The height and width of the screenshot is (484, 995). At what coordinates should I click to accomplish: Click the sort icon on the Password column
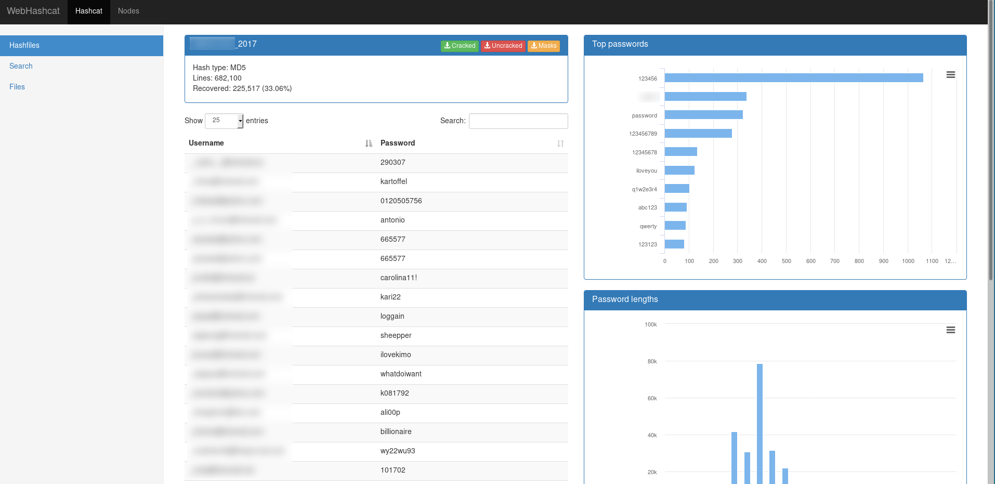click(560, 143)
